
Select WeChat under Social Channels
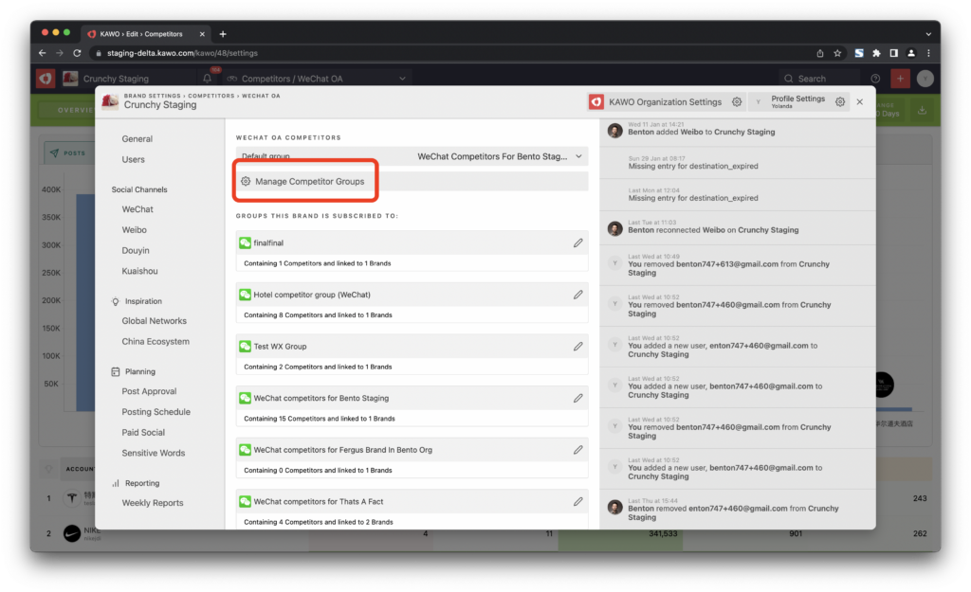coord(137,209)
